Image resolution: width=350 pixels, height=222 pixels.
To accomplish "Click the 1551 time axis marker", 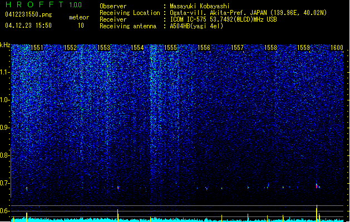I will pos(37,48).
